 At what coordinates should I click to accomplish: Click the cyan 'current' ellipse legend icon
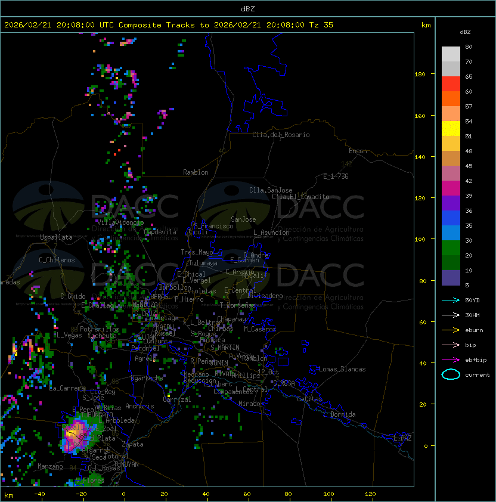coord(451,374)
